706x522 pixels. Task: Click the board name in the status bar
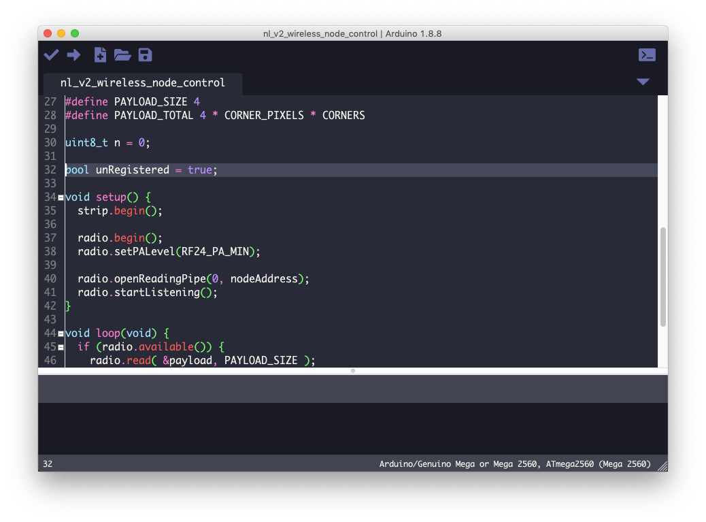515,463
